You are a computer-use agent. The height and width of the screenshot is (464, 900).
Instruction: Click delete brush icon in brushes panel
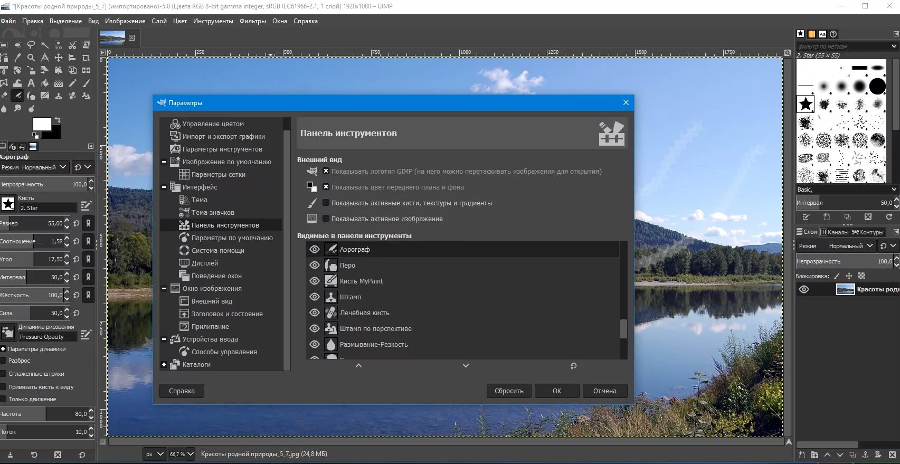868,217
